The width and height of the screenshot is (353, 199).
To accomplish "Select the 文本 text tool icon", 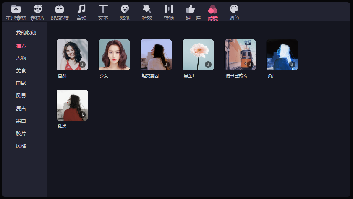I will coord(103,9).
